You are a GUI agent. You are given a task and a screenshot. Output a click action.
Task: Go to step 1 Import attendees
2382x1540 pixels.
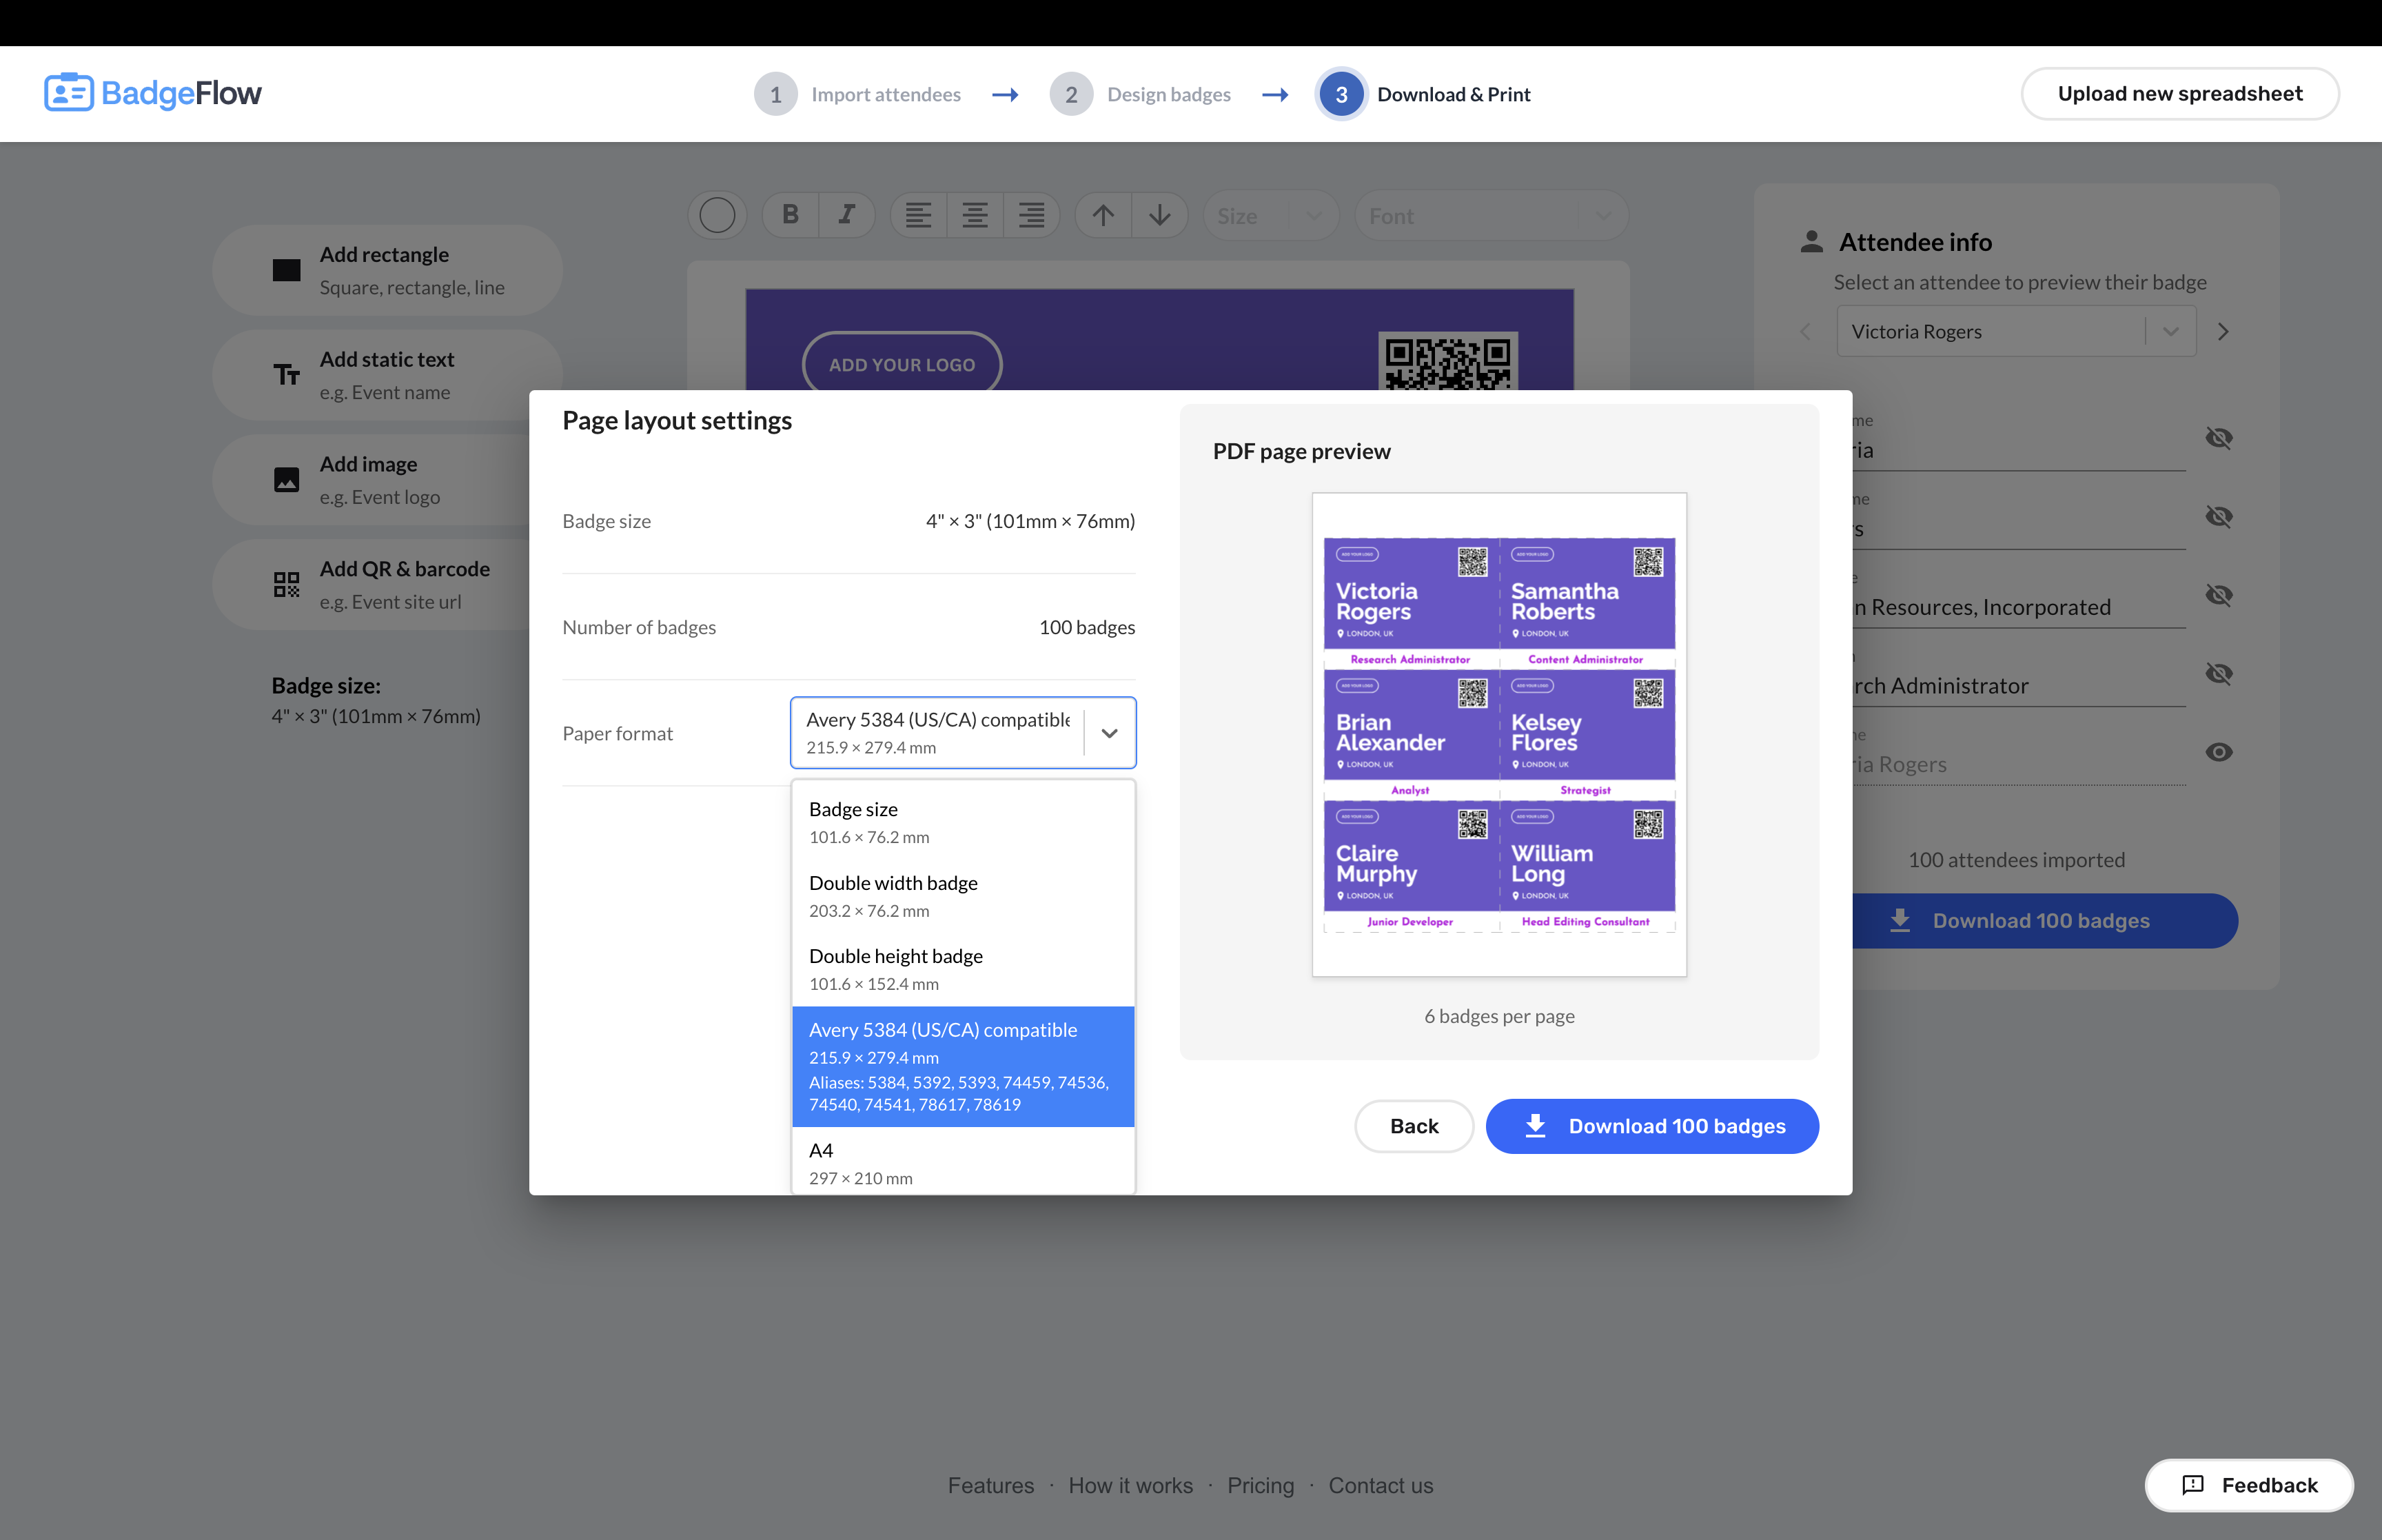[857, 94]
